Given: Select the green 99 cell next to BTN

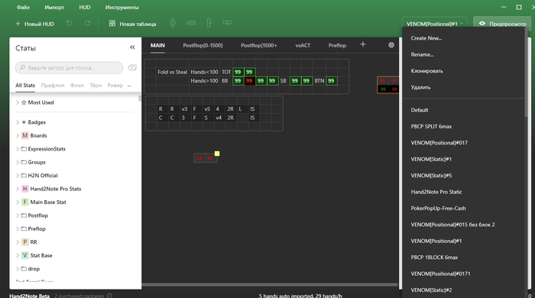Looking at the screenshot, I should pyautogui.click(x=331, y=81).
